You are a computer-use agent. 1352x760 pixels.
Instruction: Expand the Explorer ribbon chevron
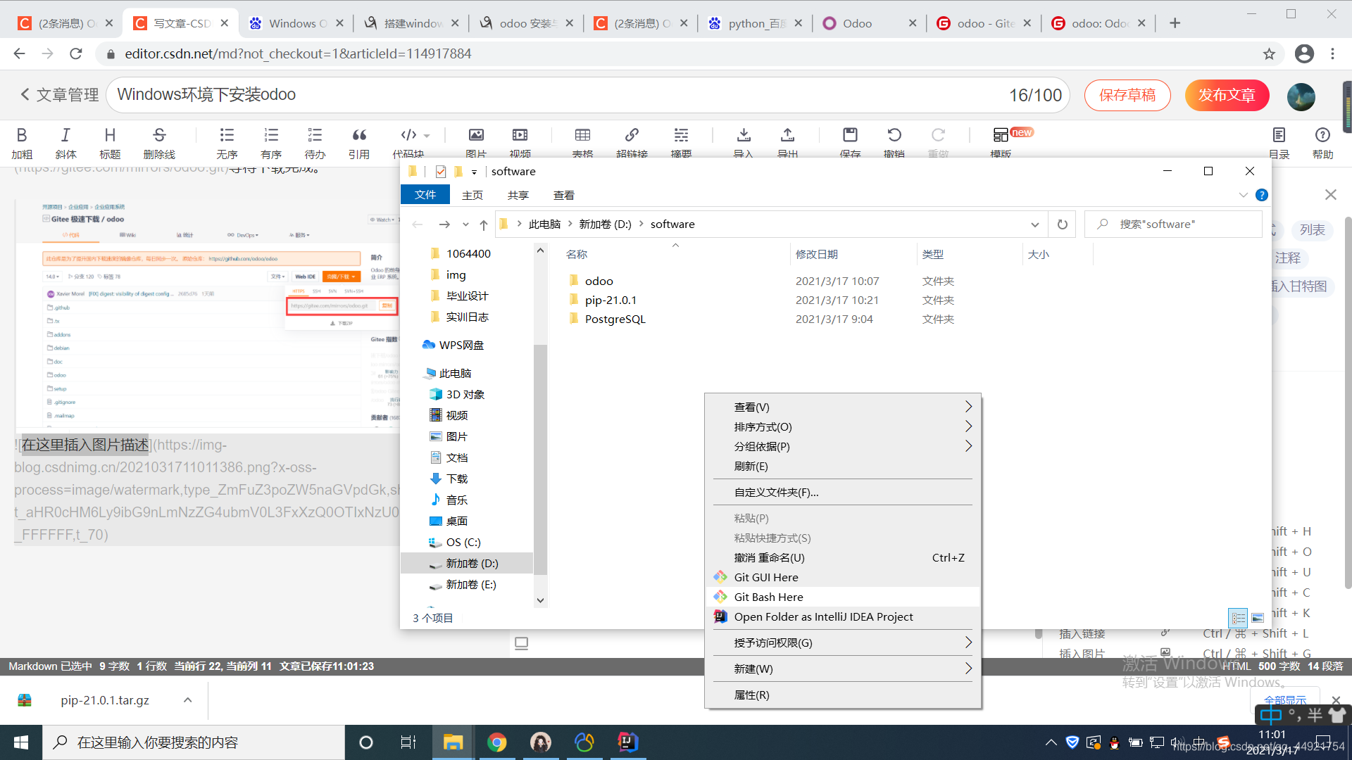coord(1243,195)
